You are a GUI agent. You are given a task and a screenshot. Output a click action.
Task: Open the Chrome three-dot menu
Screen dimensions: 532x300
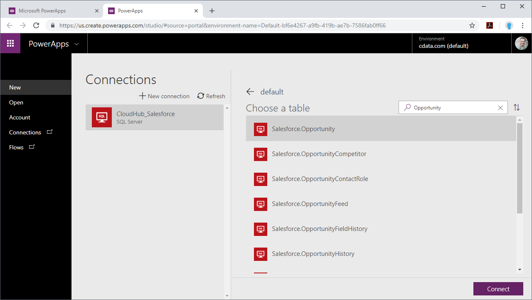point(523,25)
